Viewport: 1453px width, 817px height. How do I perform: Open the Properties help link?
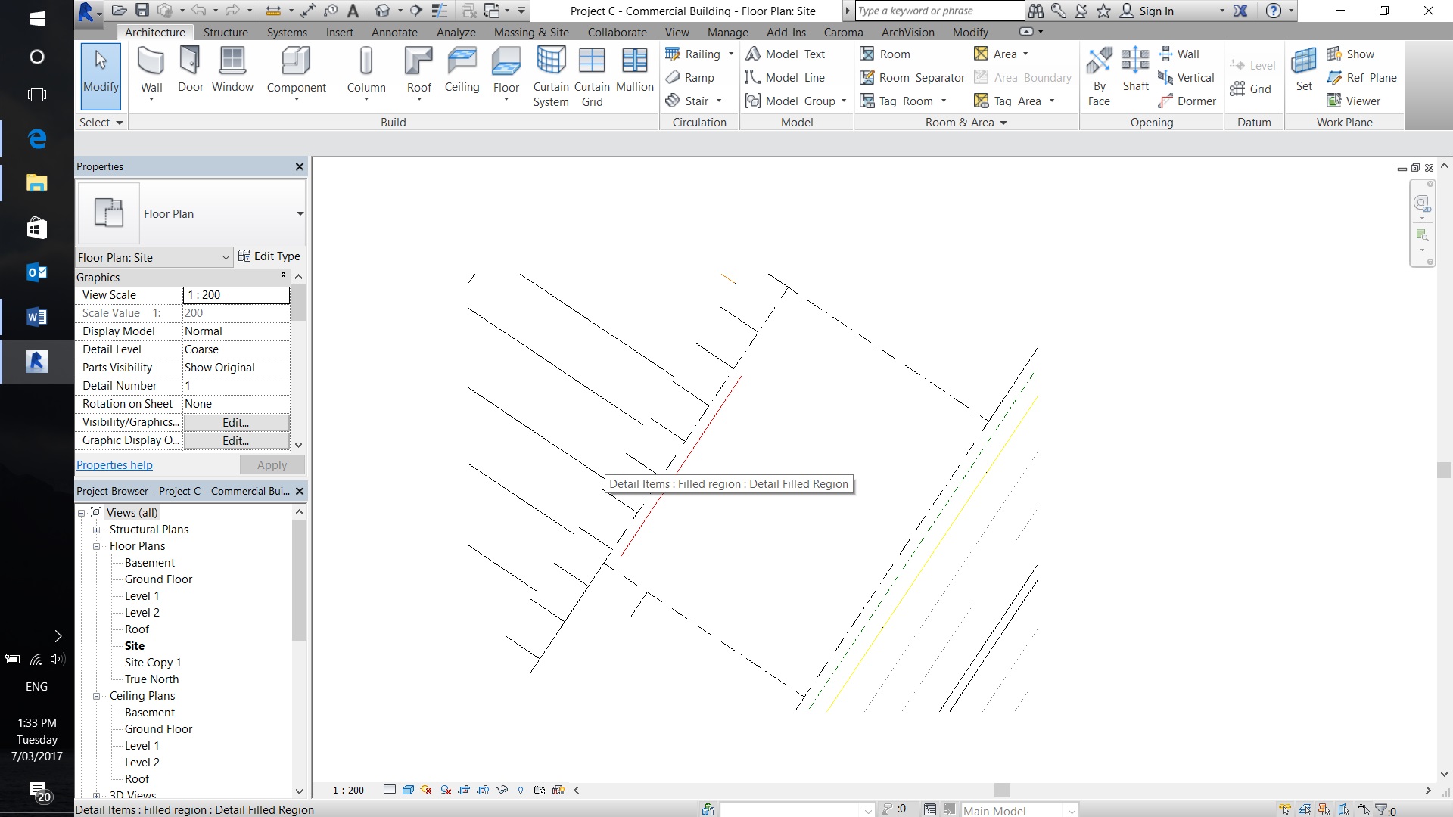[x=114, y=465]
